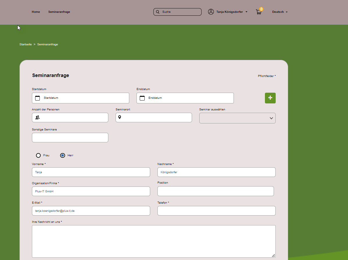Screen dimensions: 348x260
Task: Click the magnifying glass search icon
Action: [x=158, y=12]
